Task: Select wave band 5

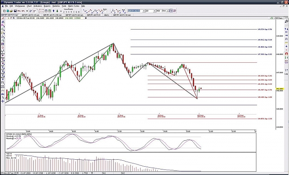Action: tap(71, 12)
